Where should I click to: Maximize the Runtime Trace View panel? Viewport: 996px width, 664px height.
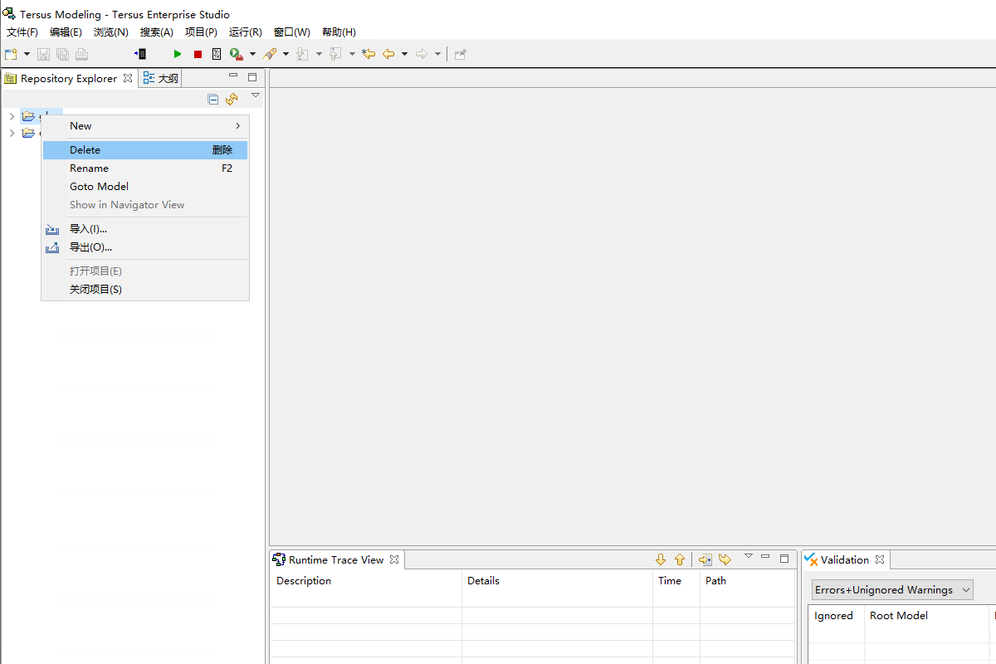(x=784, y=559)
